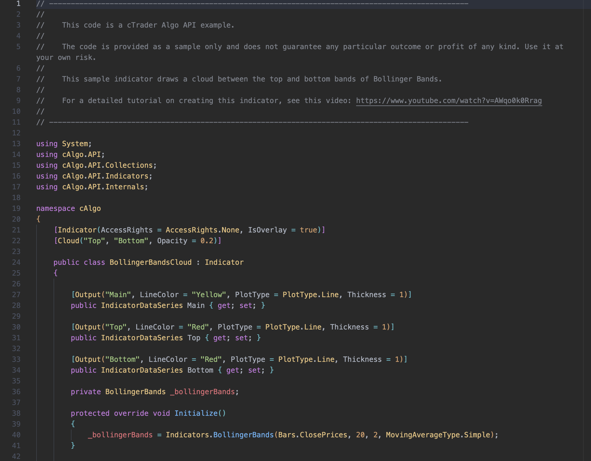Viewport: 591px width, 461px height.
Task: Click the "Red" string on Top output line
Action: [x=198, y=327]
